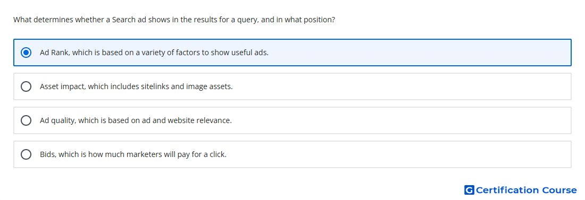Click the Certification Course text link
This screenshot has width=585, height=200.
coord(526,190)
